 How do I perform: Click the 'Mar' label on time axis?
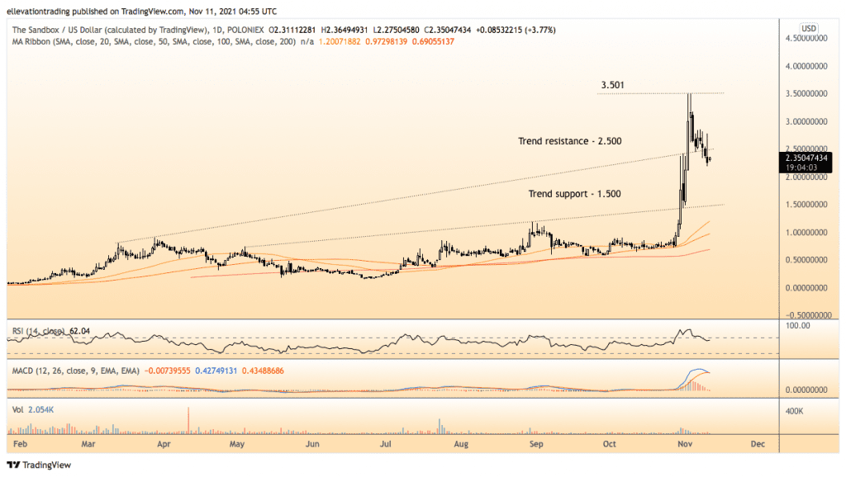point(88,444)
